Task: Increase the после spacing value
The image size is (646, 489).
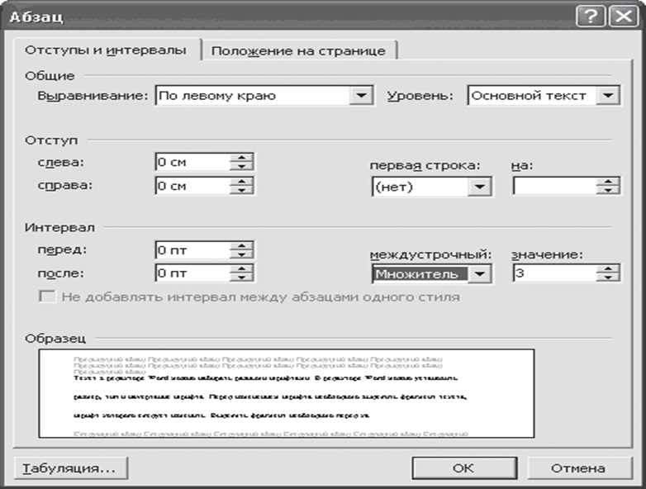Action: (241, 268)
